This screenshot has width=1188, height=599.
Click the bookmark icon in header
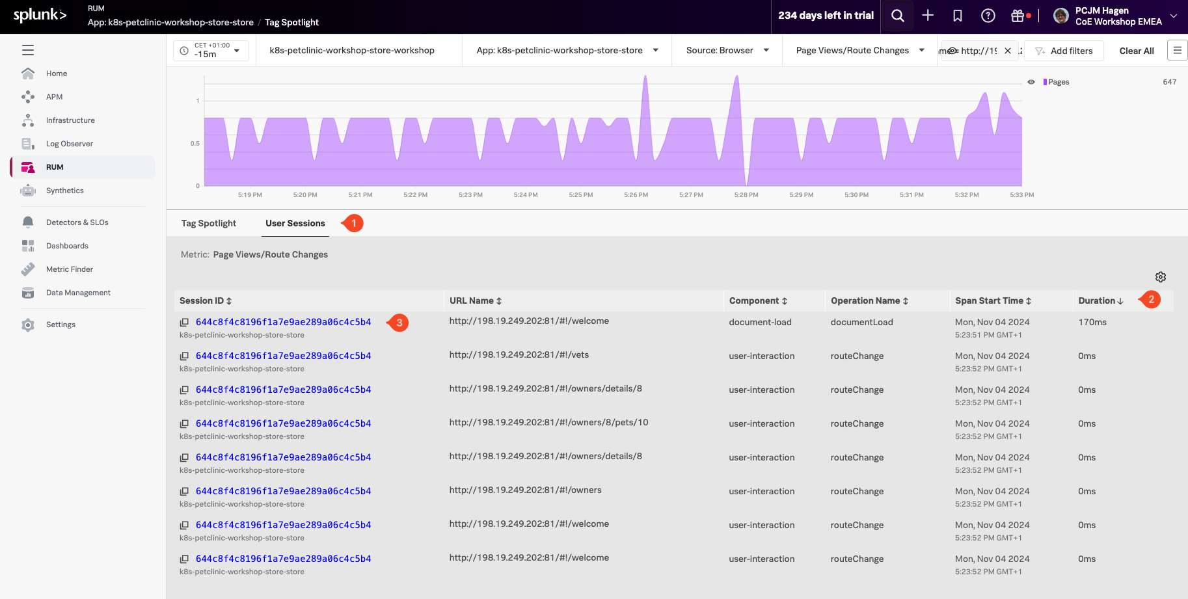tap(958, 16)
